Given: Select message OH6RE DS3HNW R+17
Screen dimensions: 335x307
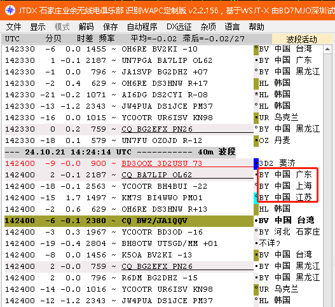Looking at the screenshot, I should click(x=165, y=83).
